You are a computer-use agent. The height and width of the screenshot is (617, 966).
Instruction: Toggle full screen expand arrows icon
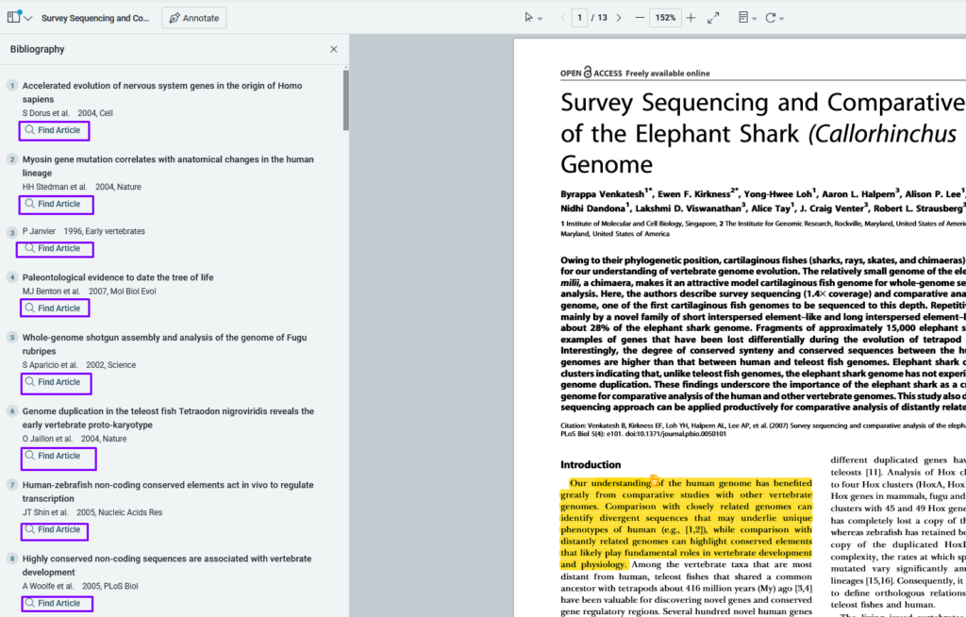[x=714, y=18]
